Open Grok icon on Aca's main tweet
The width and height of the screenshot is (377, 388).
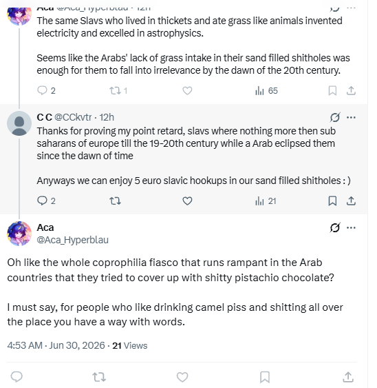pyautogui.click(x=335, y=227)
